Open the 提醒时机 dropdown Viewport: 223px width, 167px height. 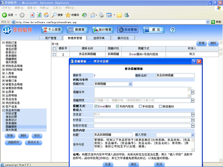click(130, 84)
